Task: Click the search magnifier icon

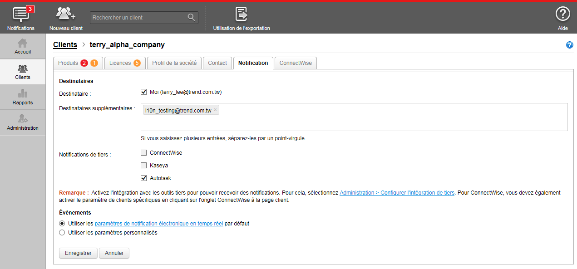Action: coord(192,18)
